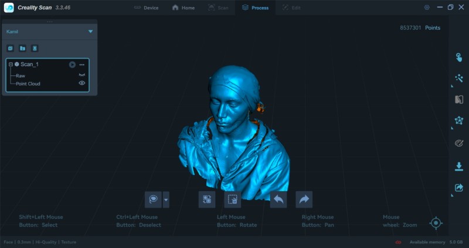Go to the Home tab
This screenshot has width=469, height=248.
183,8
